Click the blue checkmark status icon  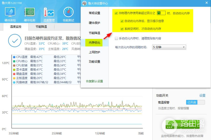15,40
